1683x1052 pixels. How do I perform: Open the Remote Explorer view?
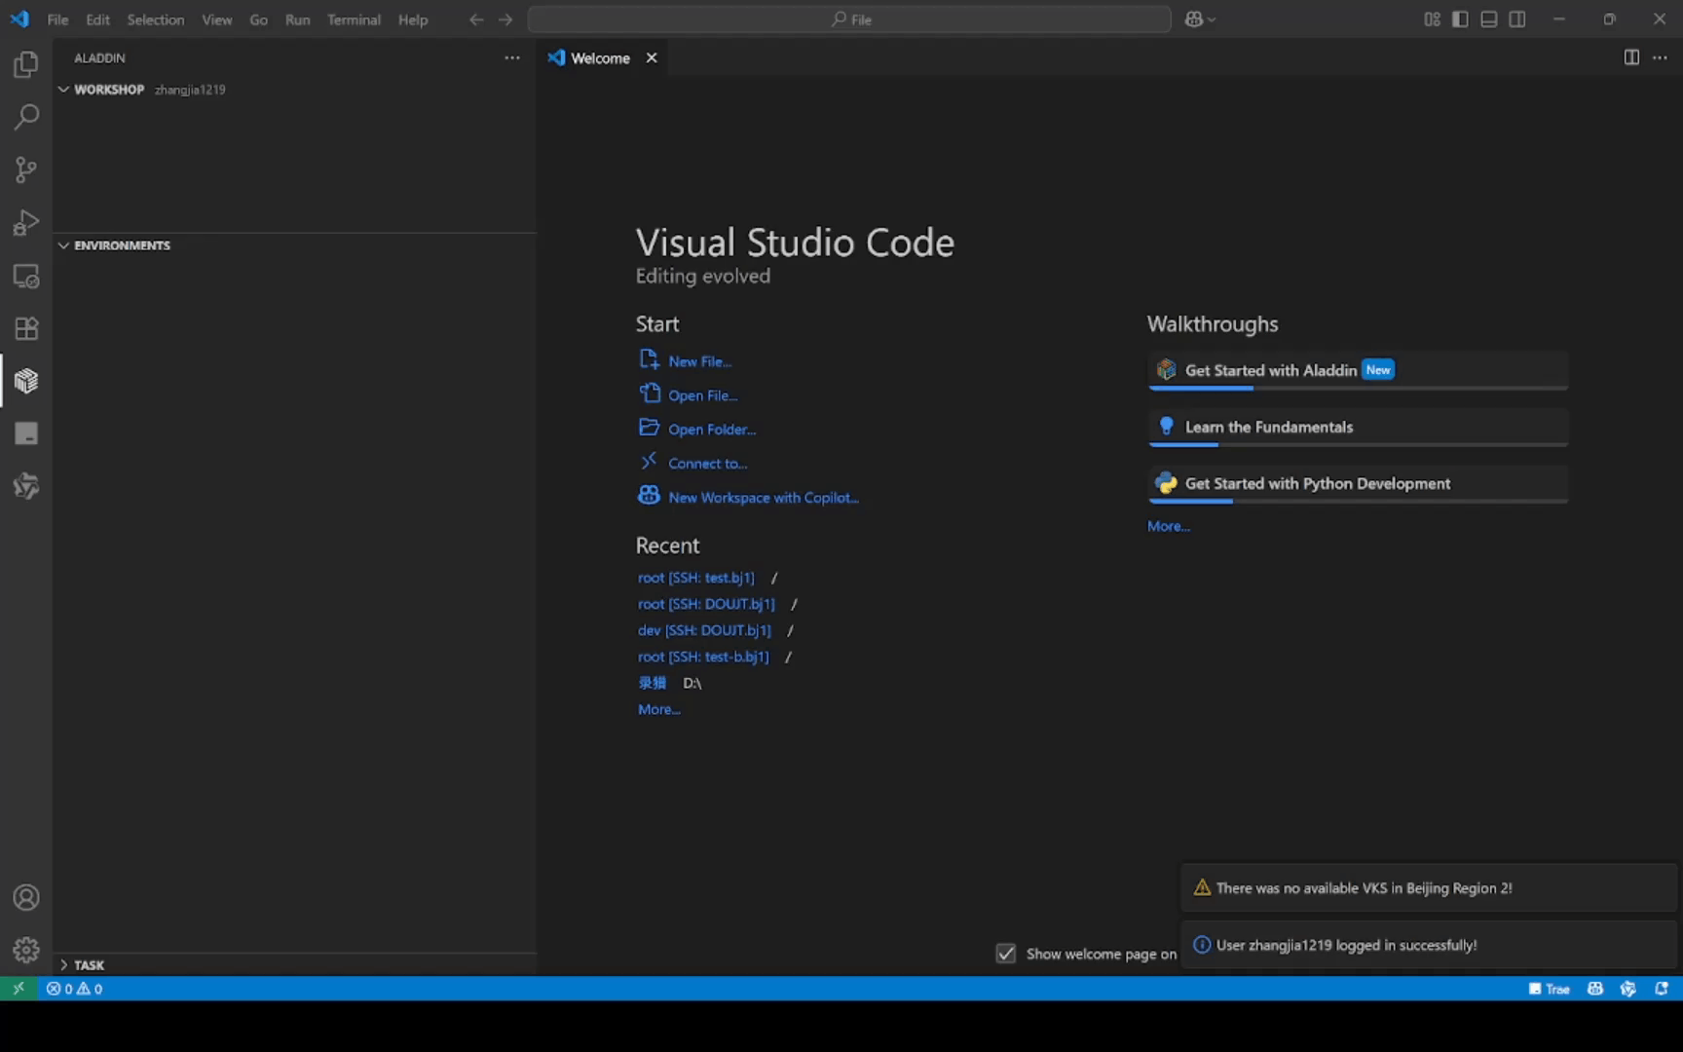(26, 276)
